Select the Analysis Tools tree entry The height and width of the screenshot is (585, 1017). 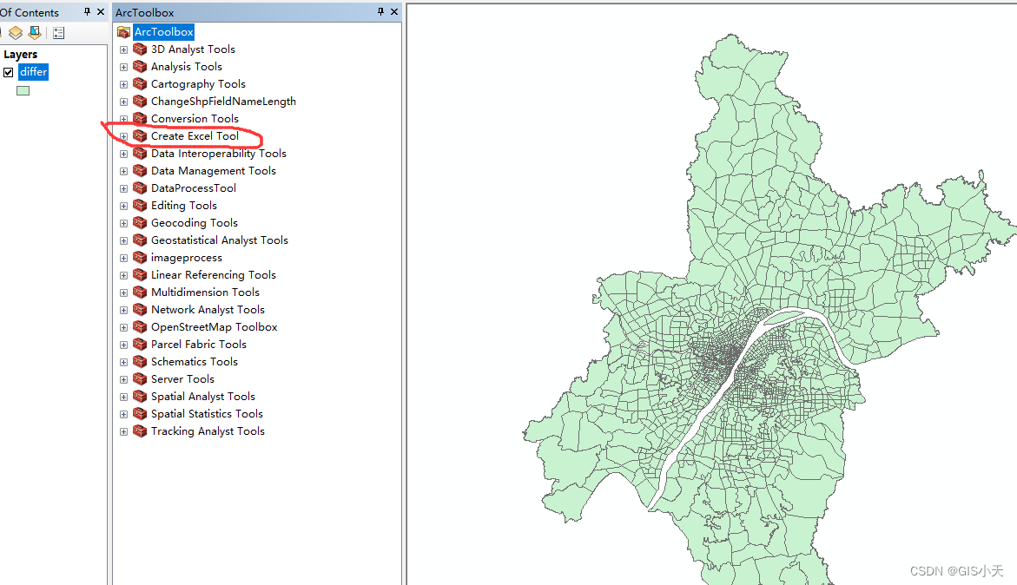(x=184, y=66)
